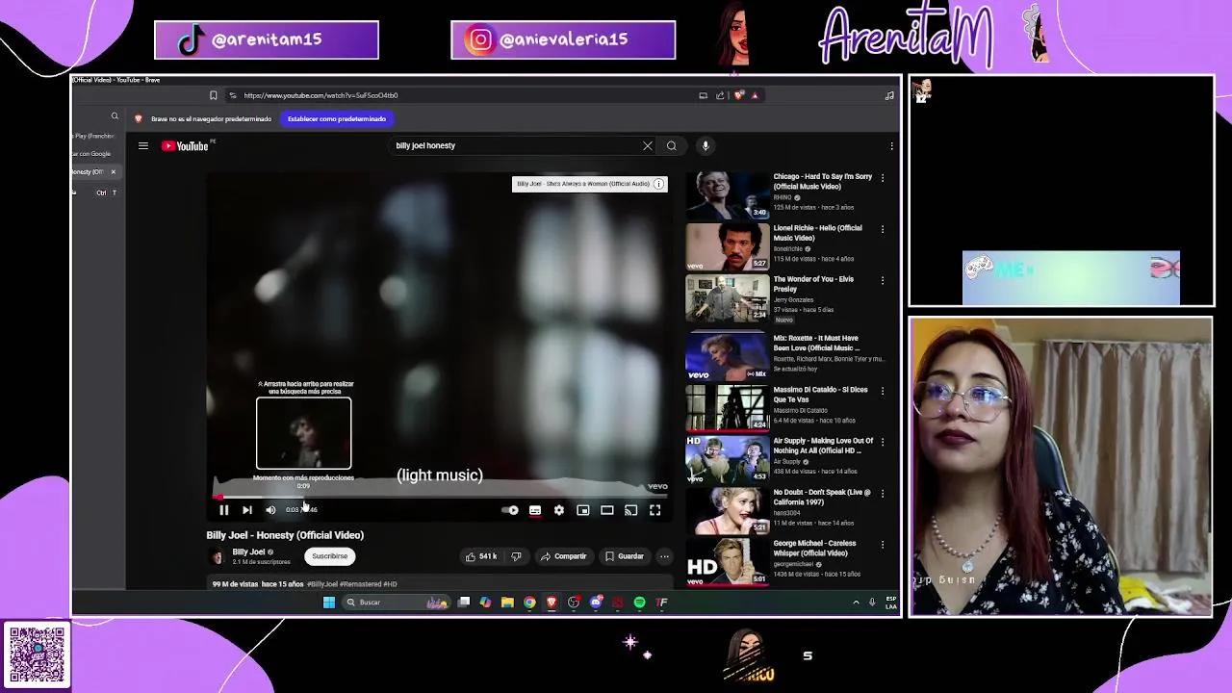Open George Michael Careless Whisper video
The width and height of the screenshot is (1232, 693).
click(x=814, y=549)
